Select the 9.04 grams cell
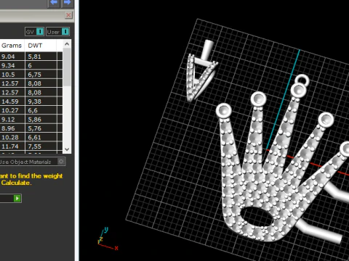349x261 pixels. (x=12, y=57)
